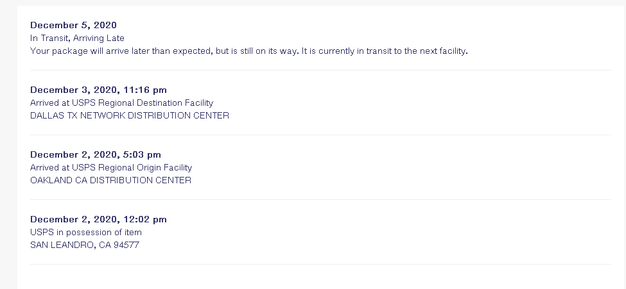Viewport: 626px width, 289px height.
Task: Select the December 2, 2020, 5:03 pm timestamp
Action: coord(95,154)
